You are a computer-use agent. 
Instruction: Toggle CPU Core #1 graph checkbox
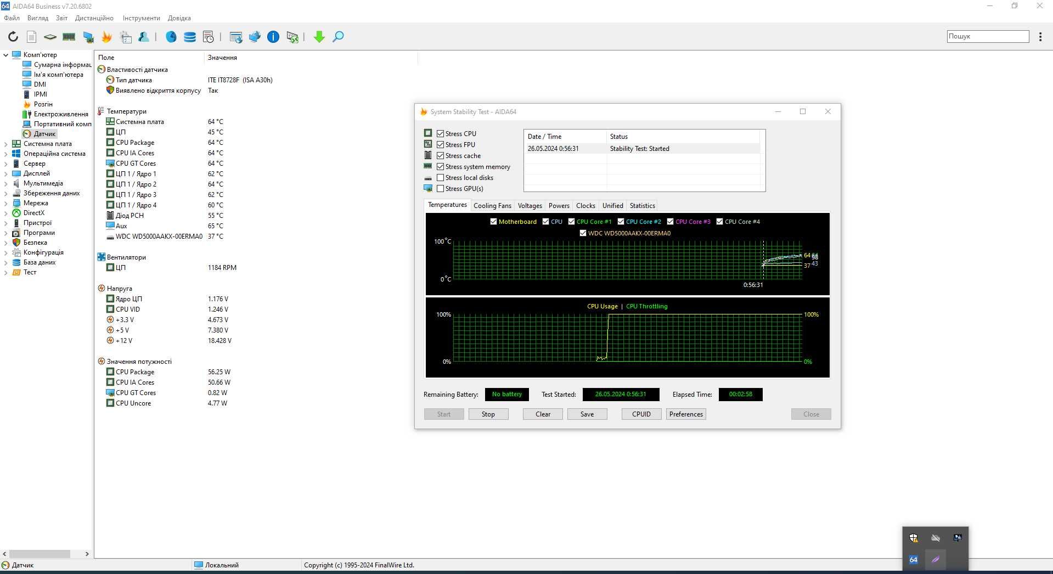tap(571, 222)
